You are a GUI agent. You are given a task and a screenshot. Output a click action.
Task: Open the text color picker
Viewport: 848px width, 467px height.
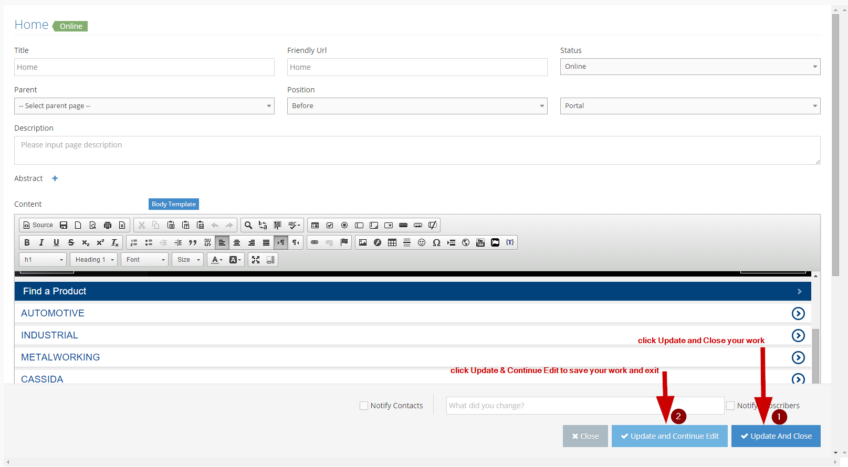click(217, 260)
